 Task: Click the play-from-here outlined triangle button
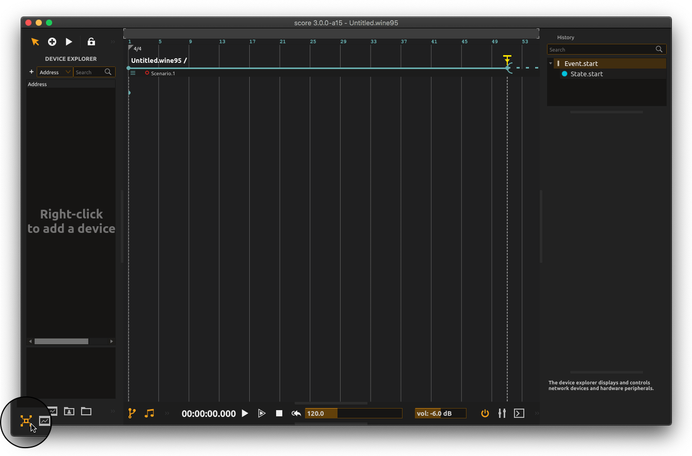pyautogui.click(x=262, y=413)
